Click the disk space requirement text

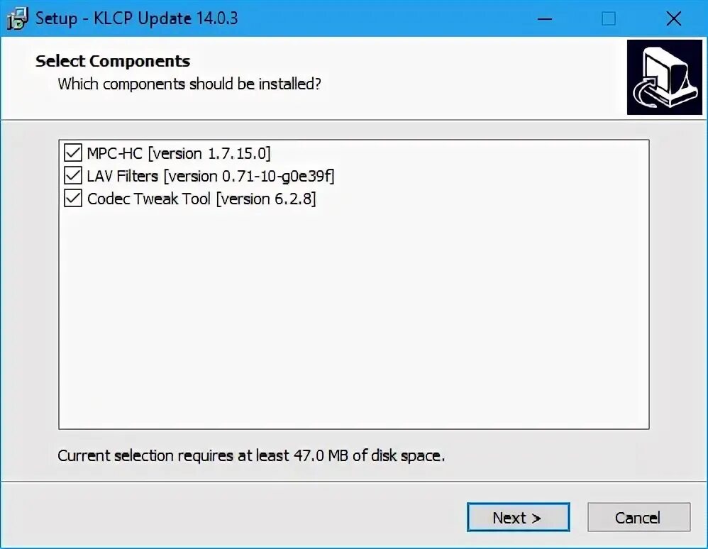pos(251,455)
